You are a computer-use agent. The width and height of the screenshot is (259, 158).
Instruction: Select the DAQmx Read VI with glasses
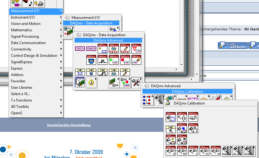coord(114,49)
